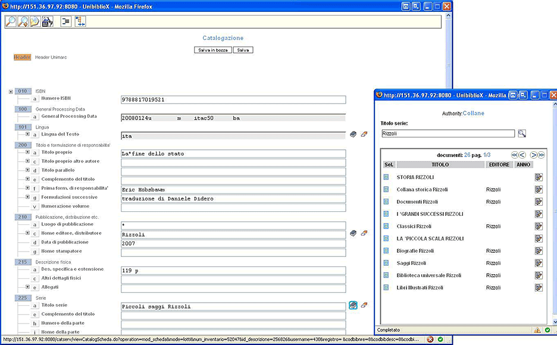The width and height of the screenshot is (557, 345).
Task: Expand the Allegati subfield
Action: click(27, 287)
